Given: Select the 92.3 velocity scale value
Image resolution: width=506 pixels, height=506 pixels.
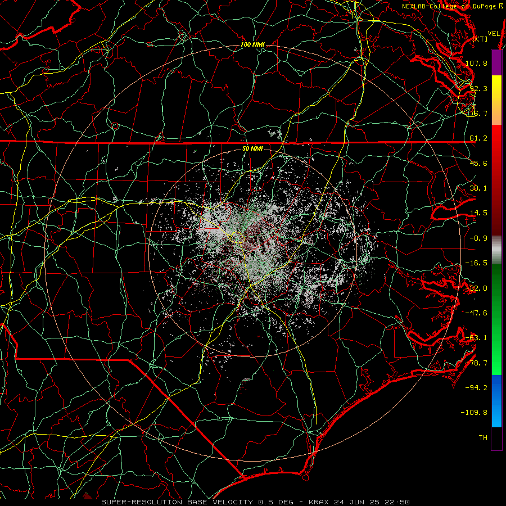Looking at the screenshot, I should [x=478, y=88].
